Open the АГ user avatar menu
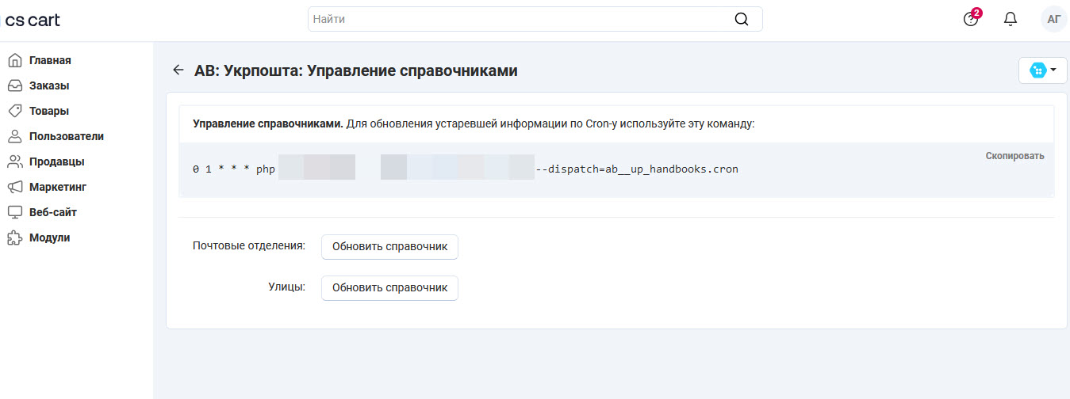Viewport: 1070px width, 399px height. (x=1054, y=19)
